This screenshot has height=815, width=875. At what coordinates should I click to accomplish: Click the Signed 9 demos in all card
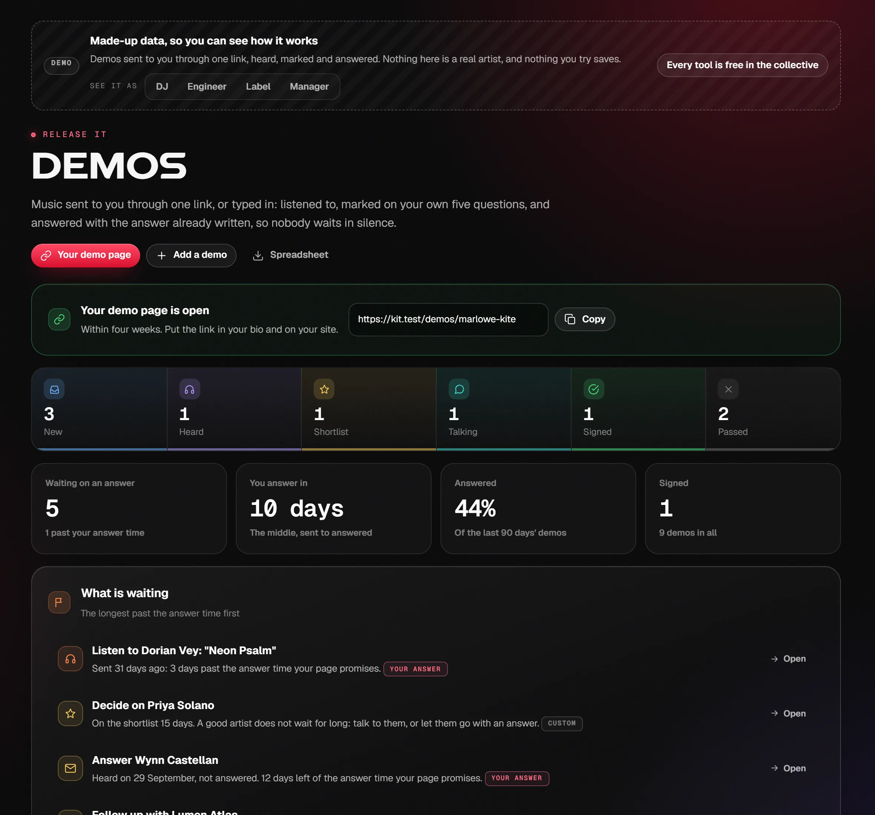(x=743, y=508)
